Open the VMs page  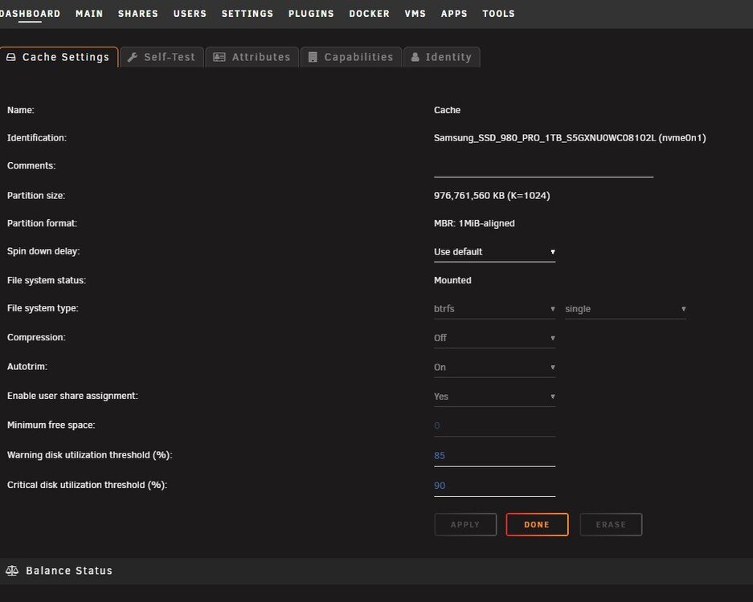point(415,14)
